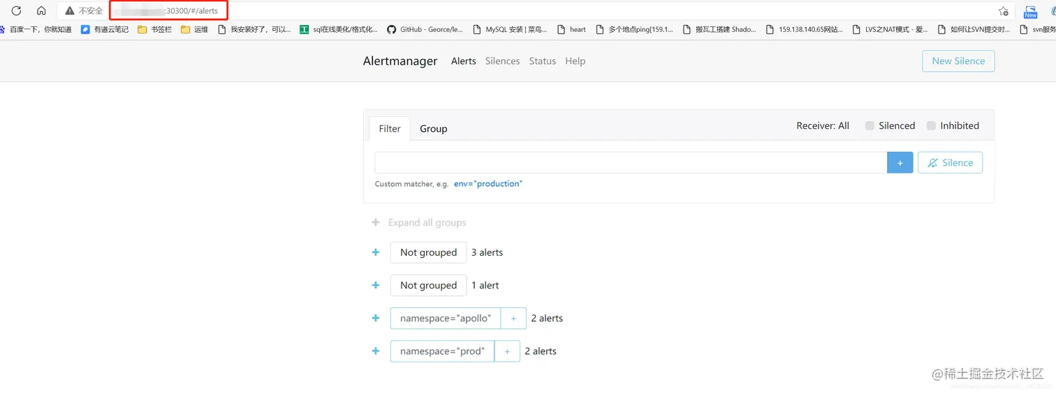Viewport: 1056px width, 393px height.
Task: Click the env="production" example matcher
Action: click(x=487, y=184)
